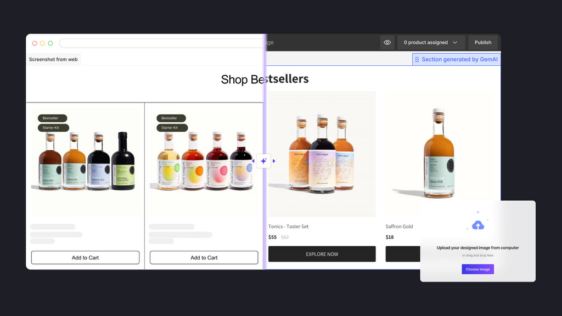Click the cloud upload icon on the upload card
Image resolution: width=562 pixels, height=316 pixels.
tap(477, 224)
